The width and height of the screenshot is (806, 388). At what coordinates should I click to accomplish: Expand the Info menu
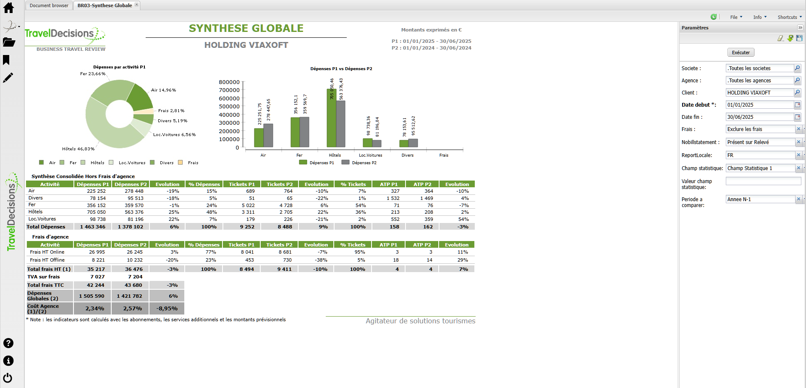[760, 17]
